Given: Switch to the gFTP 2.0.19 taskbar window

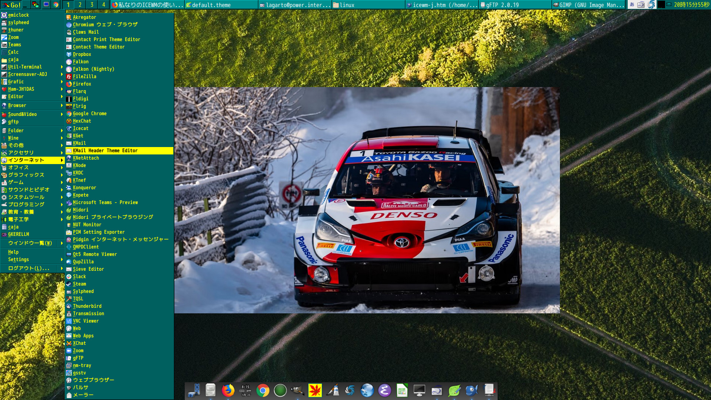Looking at the screenshot, I should (515, 5).
